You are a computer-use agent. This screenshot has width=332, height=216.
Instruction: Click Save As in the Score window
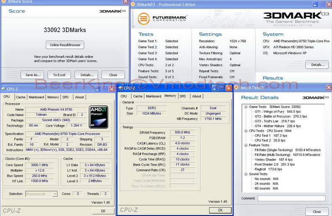point(32,75)
